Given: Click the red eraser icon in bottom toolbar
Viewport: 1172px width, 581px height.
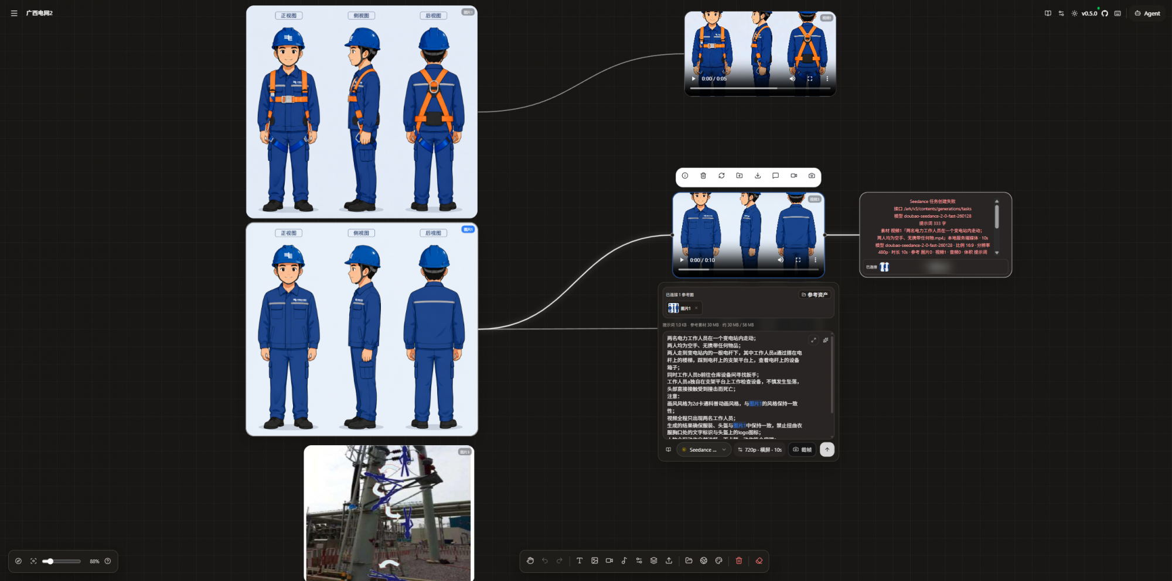Looking at the screenshot, I should click(x=759, y=561).
